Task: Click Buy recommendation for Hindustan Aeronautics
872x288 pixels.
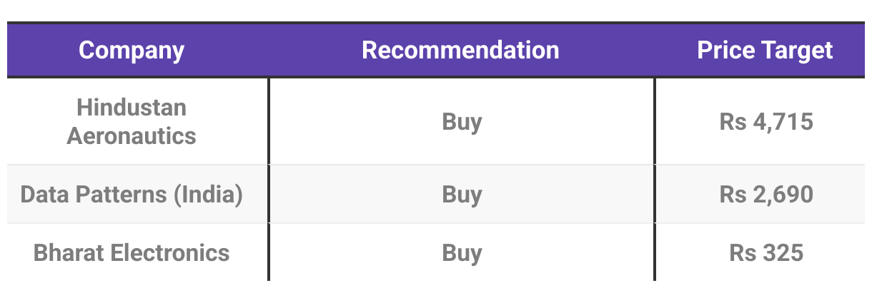Action: 462,122
